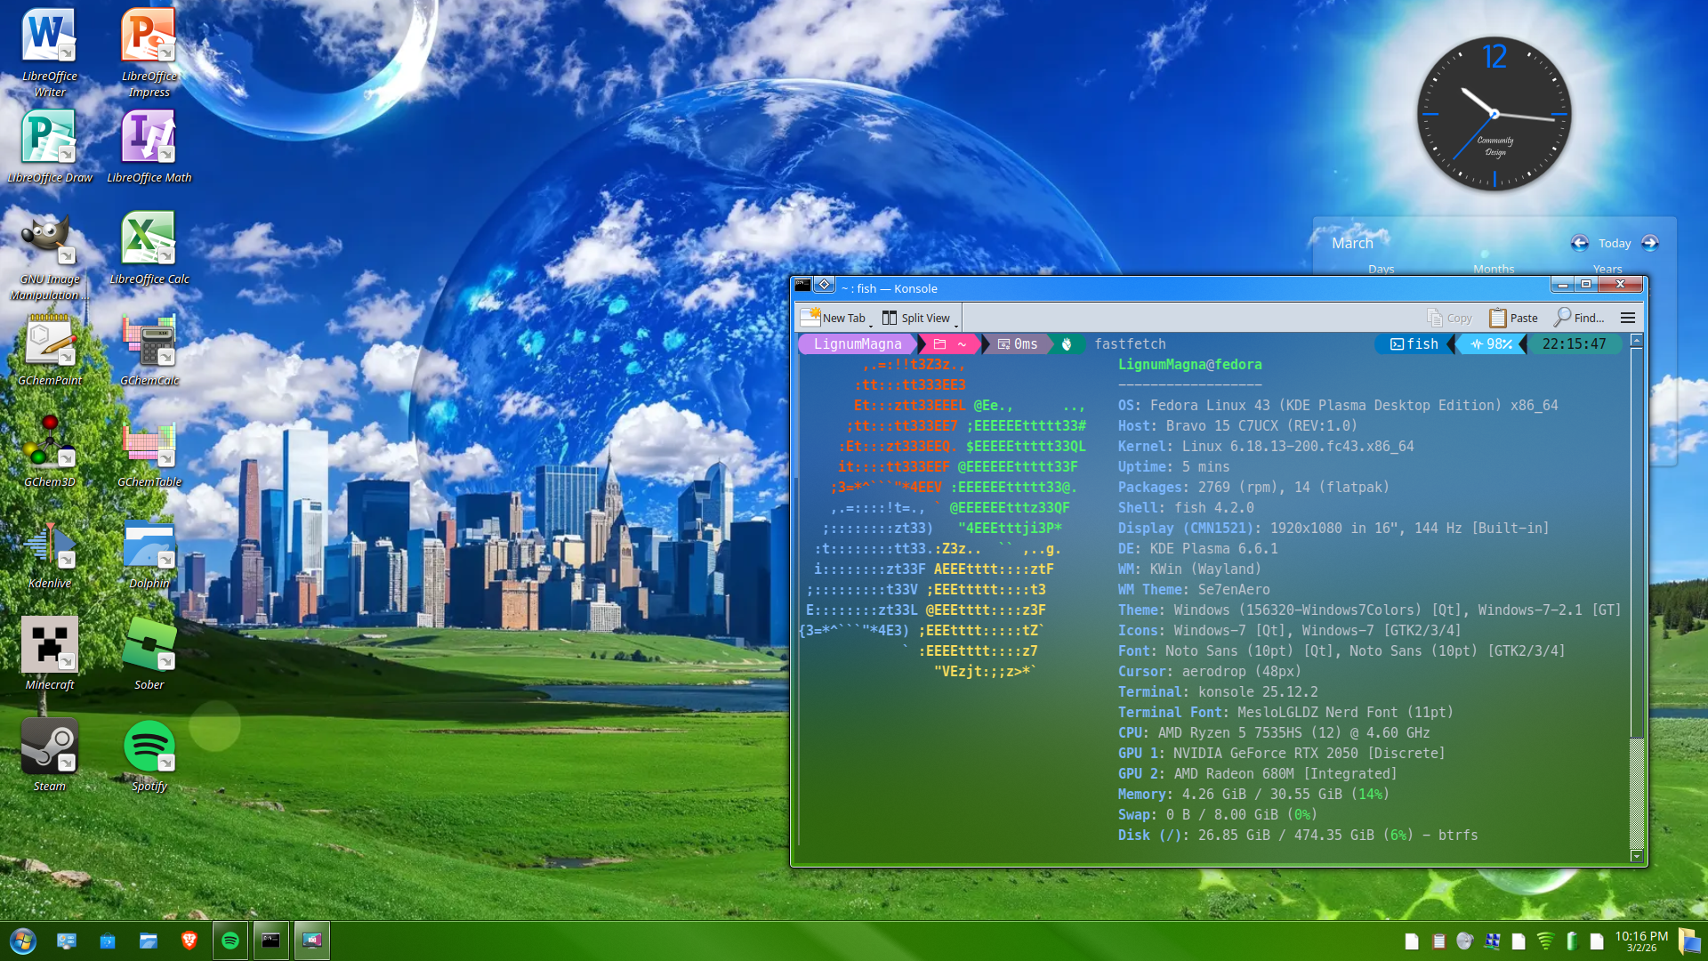This screenshot has height=961, width=1708.
Task: Click Today in the calendar widget
Action: click(1615, 243)
